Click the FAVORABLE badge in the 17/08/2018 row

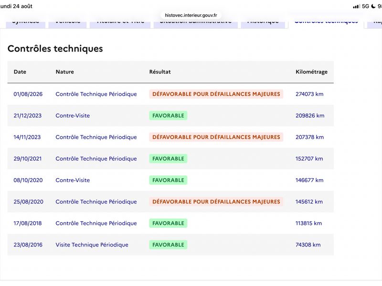168,223
